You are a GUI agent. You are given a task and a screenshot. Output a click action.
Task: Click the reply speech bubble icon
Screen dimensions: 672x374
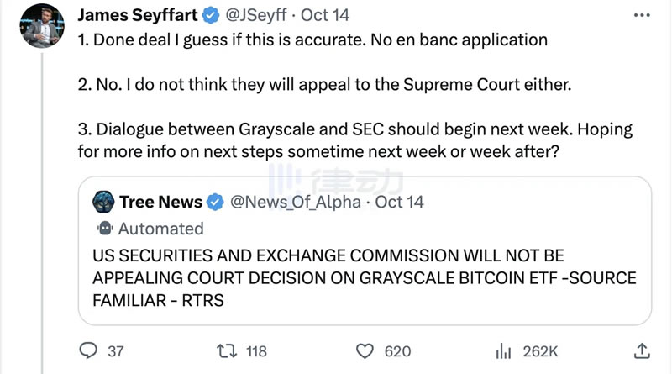click(88, 350)
